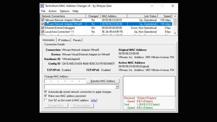This screenshot has width=217, height=122.
Task: Sort by Network Connections column header
Action: 63,16
